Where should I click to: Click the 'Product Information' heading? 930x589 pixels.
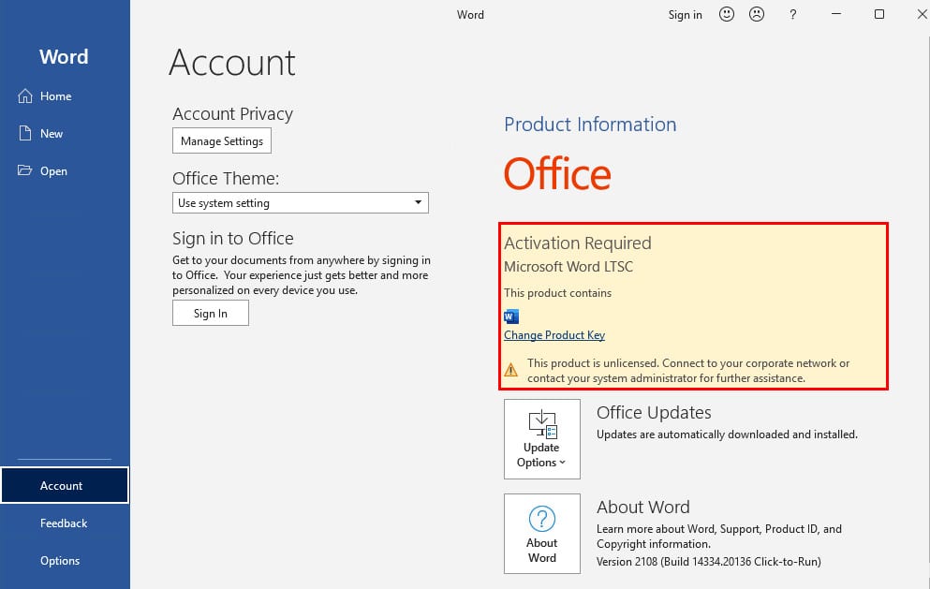click(590, 125)
